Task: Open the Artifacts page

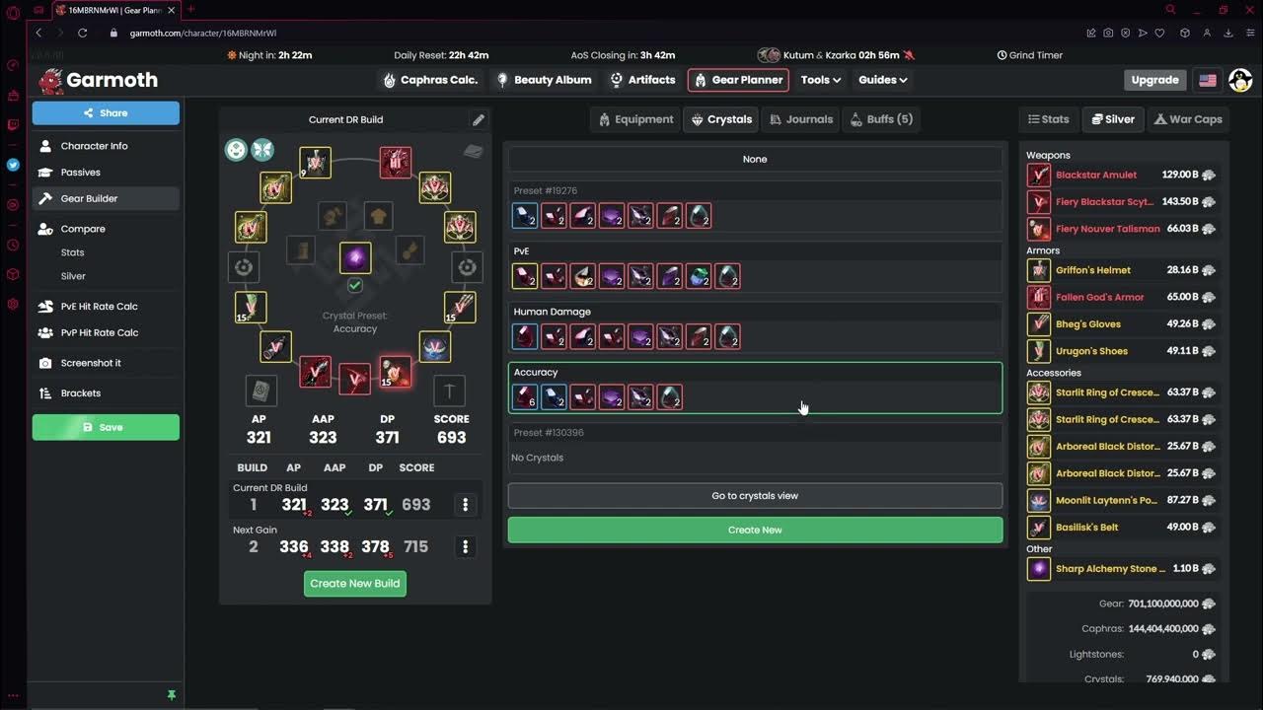Action: click(642, 80)
